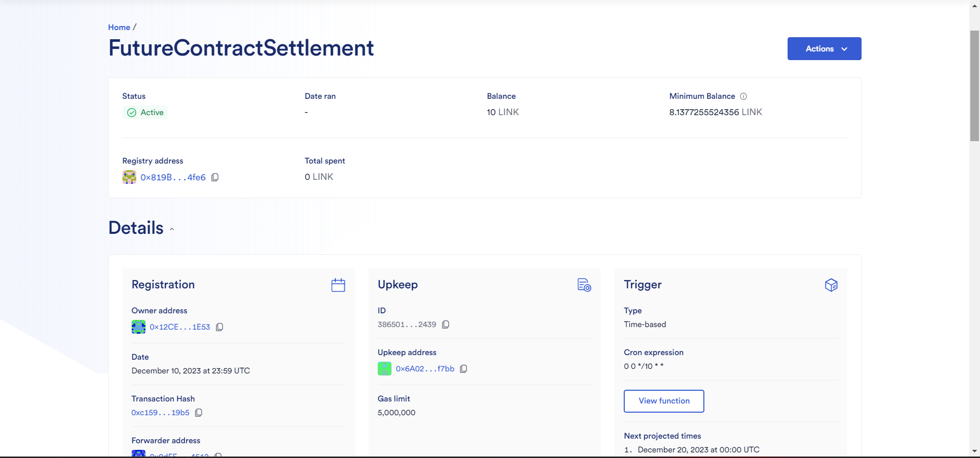Click the upkeep address green identicon
The height and width of the screenshot is (458, 980).
[x=384, y=369]
